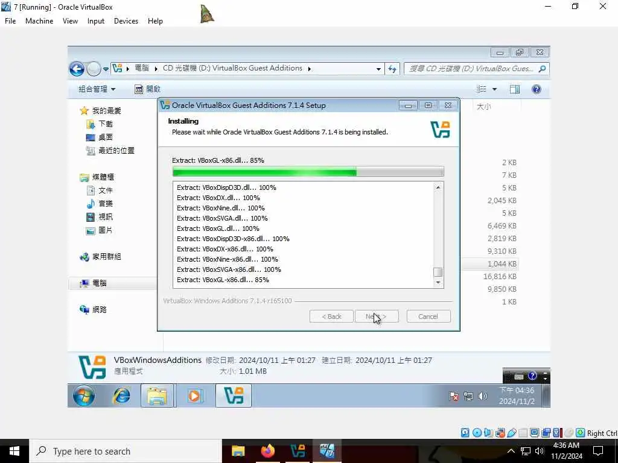Click the CPU virtualization indicator icon
This screenshot has width=618, height=463.
pyautogui.click(x=557, y=433)
